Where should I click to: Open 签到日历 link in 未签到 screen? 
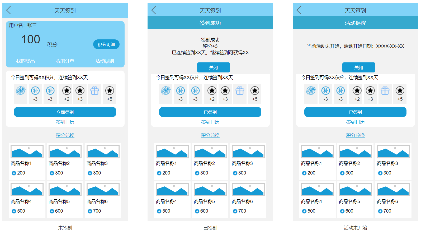click(x=65, y=122)
